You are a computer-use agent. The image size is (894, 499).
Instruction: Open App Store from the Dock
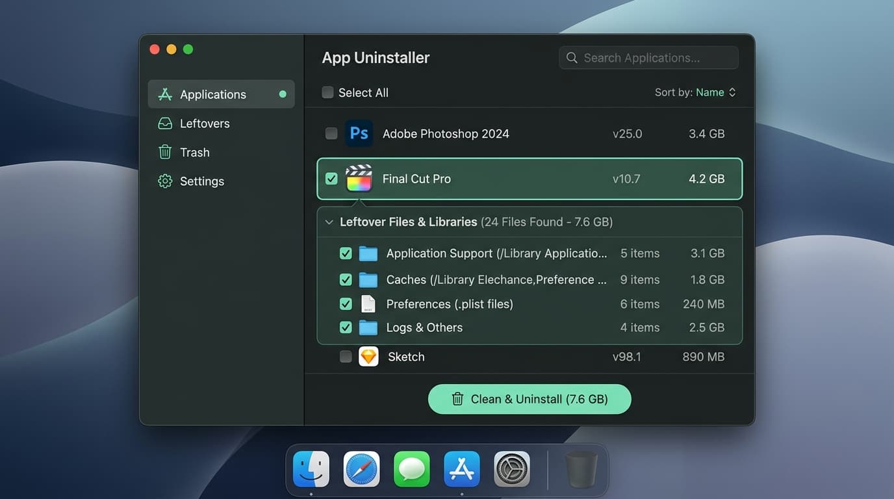462,469
